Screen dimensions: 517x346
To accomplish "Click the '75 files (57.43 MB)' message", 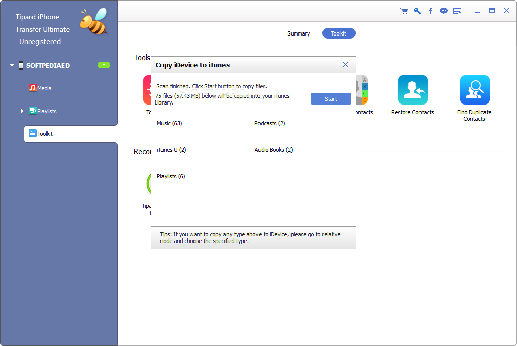I will point(222,99).
